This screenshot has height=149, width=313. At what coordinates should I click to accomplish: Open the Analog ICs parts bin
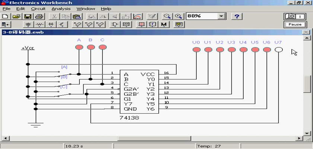point(77,25)
